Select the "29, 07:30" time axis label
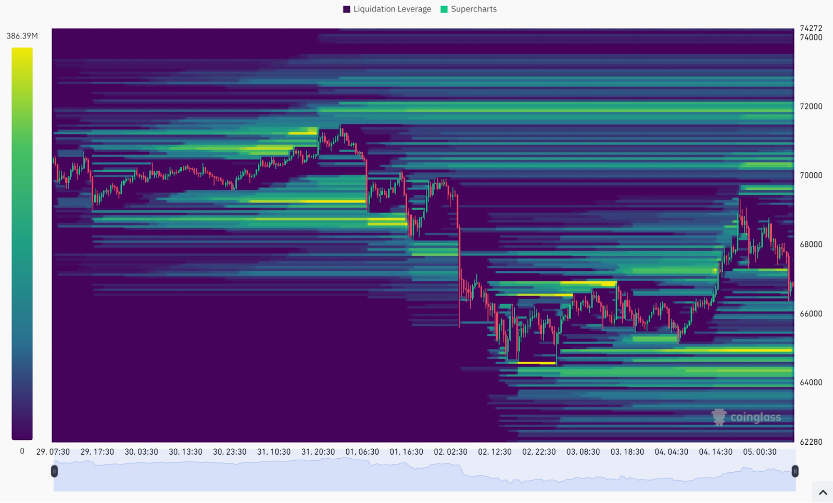Image resolution: width=833 pixels, height=503 pixels. (x=53, y=452)
